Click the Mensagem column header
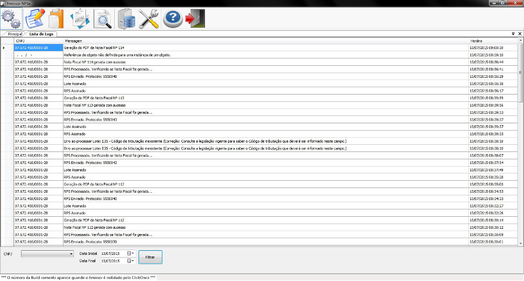This screenshot has height=281, width=524. click(x=262, y=40)
